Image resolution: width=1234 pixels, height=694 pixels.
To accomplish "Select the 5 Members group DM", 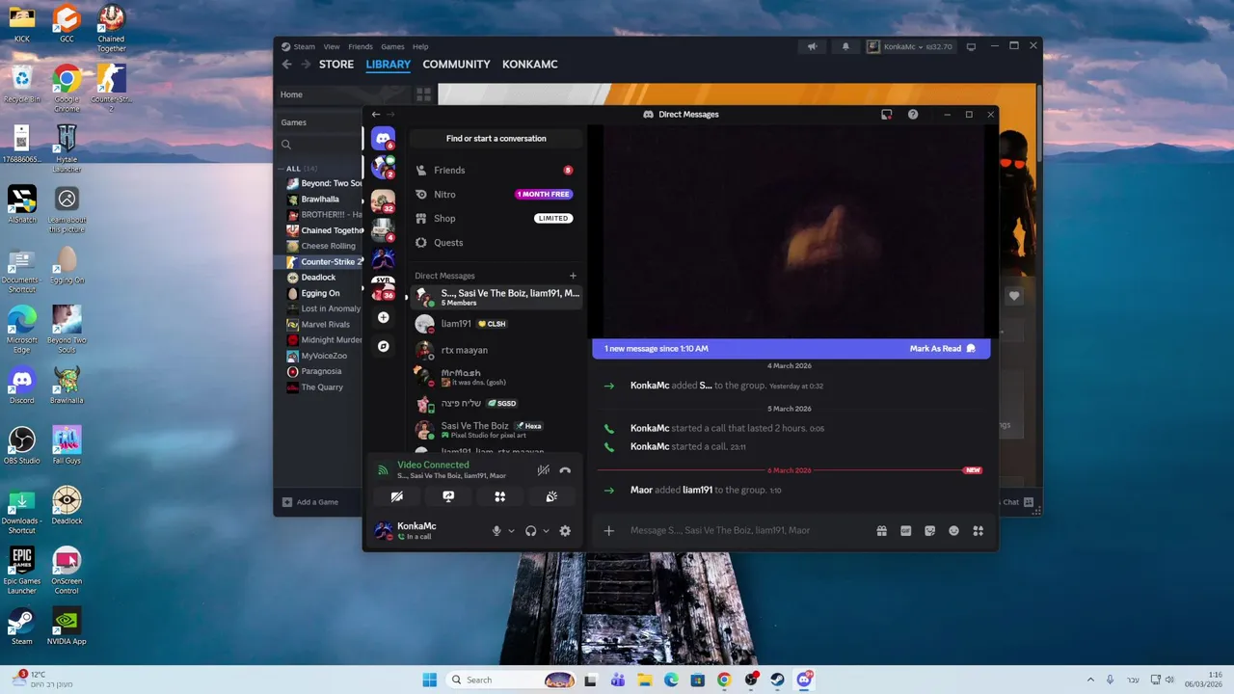I will tap(496, 297).
